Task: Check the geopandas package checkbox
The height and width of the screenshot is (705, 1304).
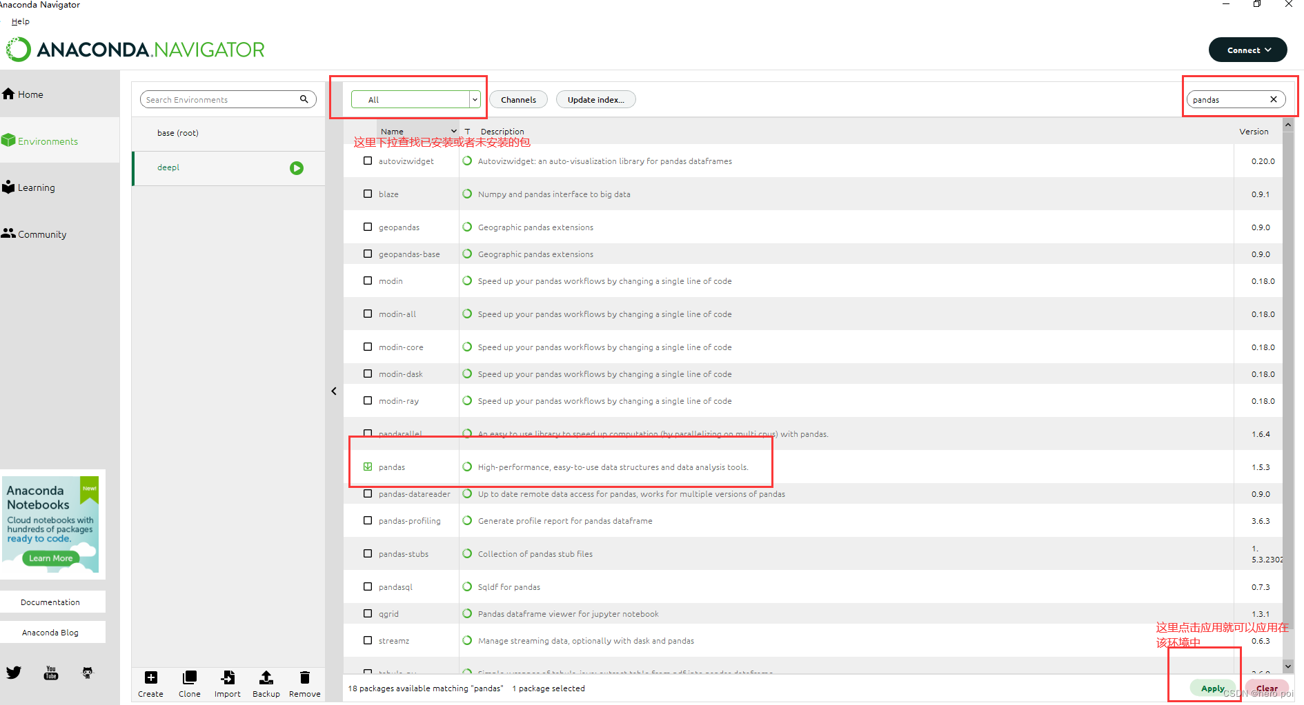Action: click(368, 227)
